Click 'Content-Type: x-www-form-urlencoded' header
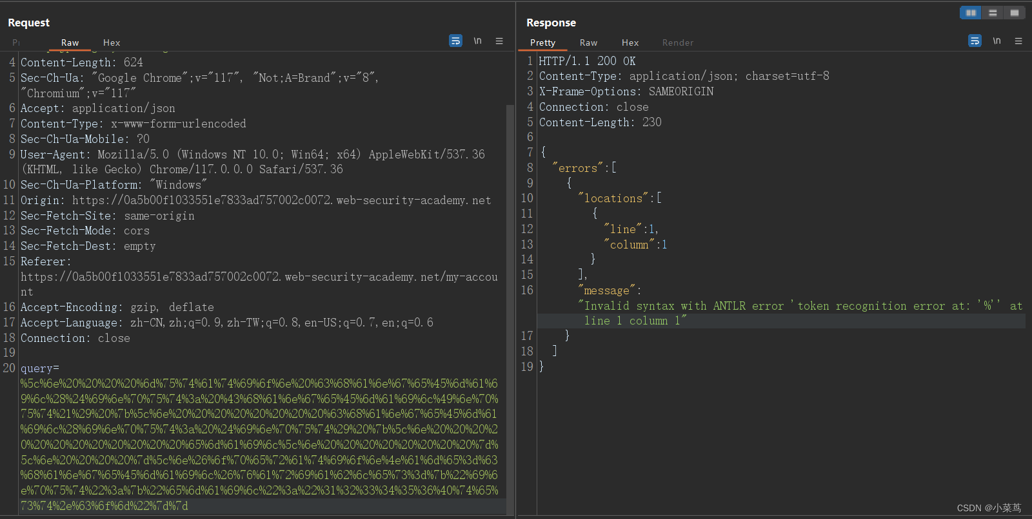This screenshot has height=519, width=1032. tap(134, 124)
